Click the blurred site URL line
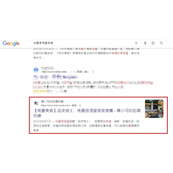The width and height of the screenshot is (173, 173). pos(65,72)
